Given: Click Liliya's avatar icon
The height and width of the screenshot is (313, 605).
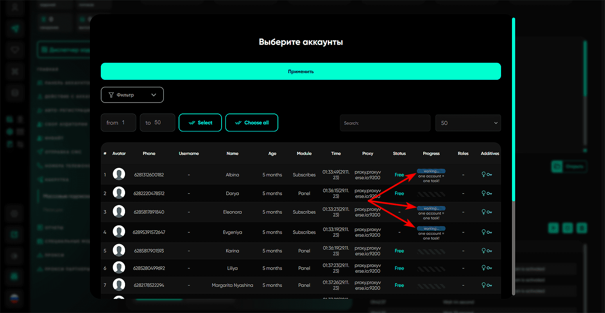Looking at the screenshot, I should 119,268.
